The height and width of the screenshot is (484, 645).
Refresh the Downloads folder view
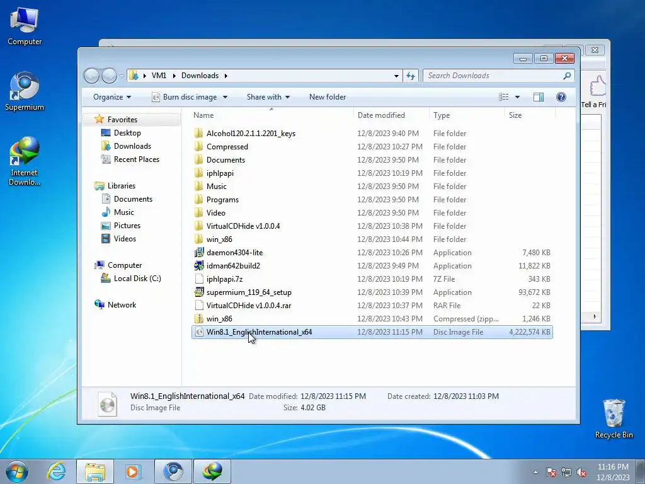pyautogui.click(x=411, y=76)
